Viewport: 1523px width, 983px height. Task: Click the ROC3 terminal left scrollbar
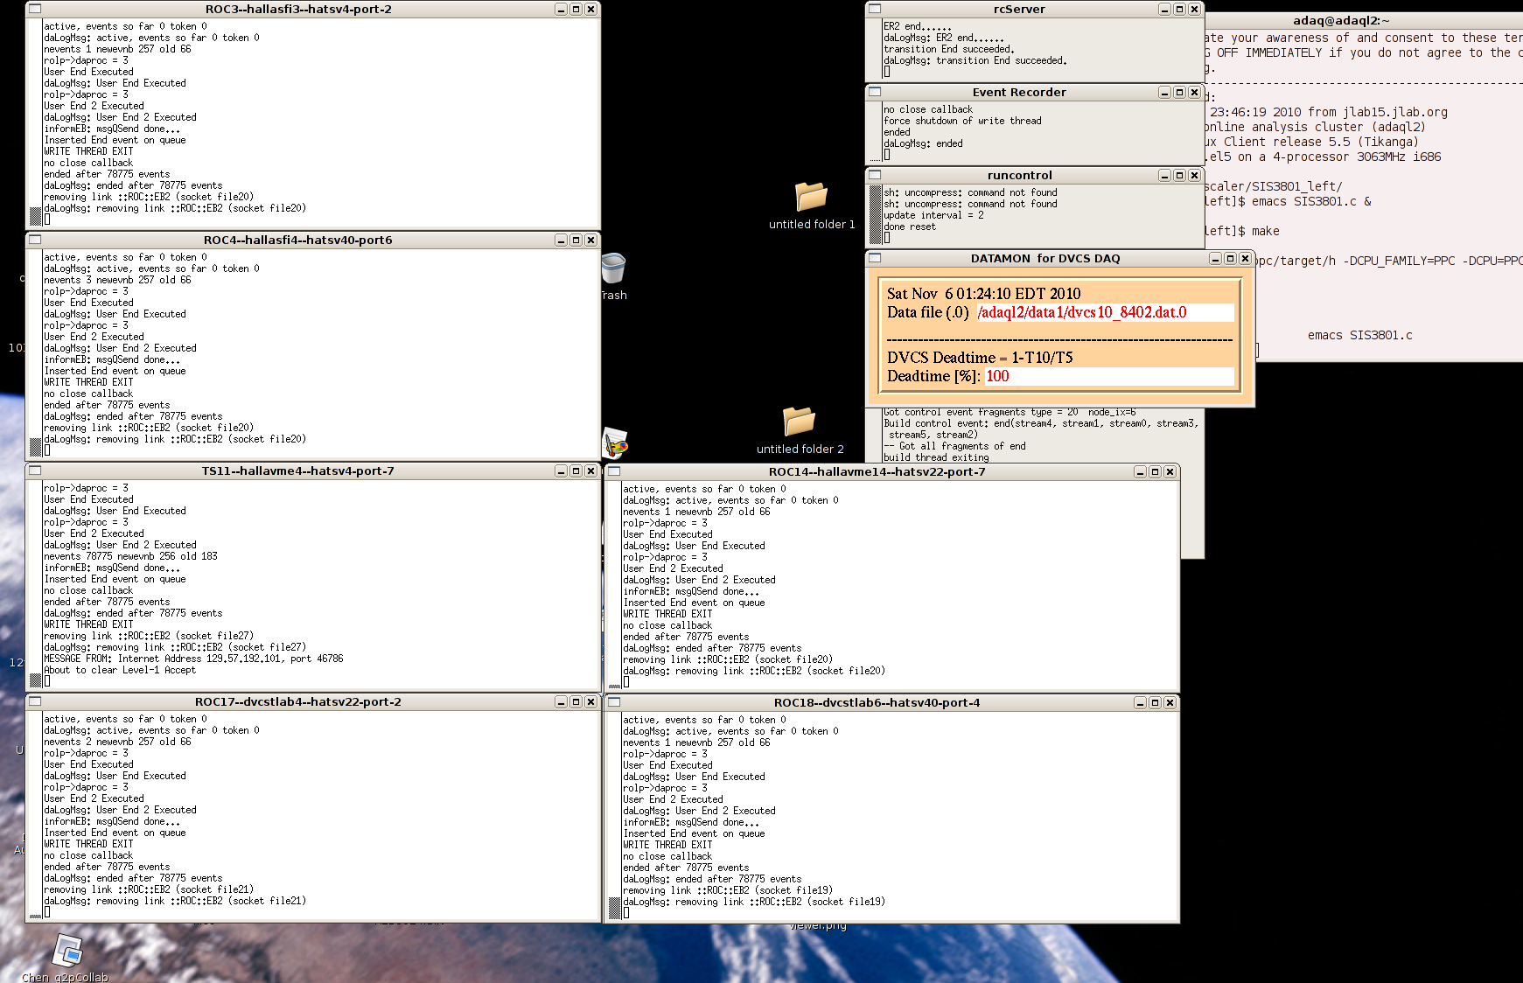(36, 122)
